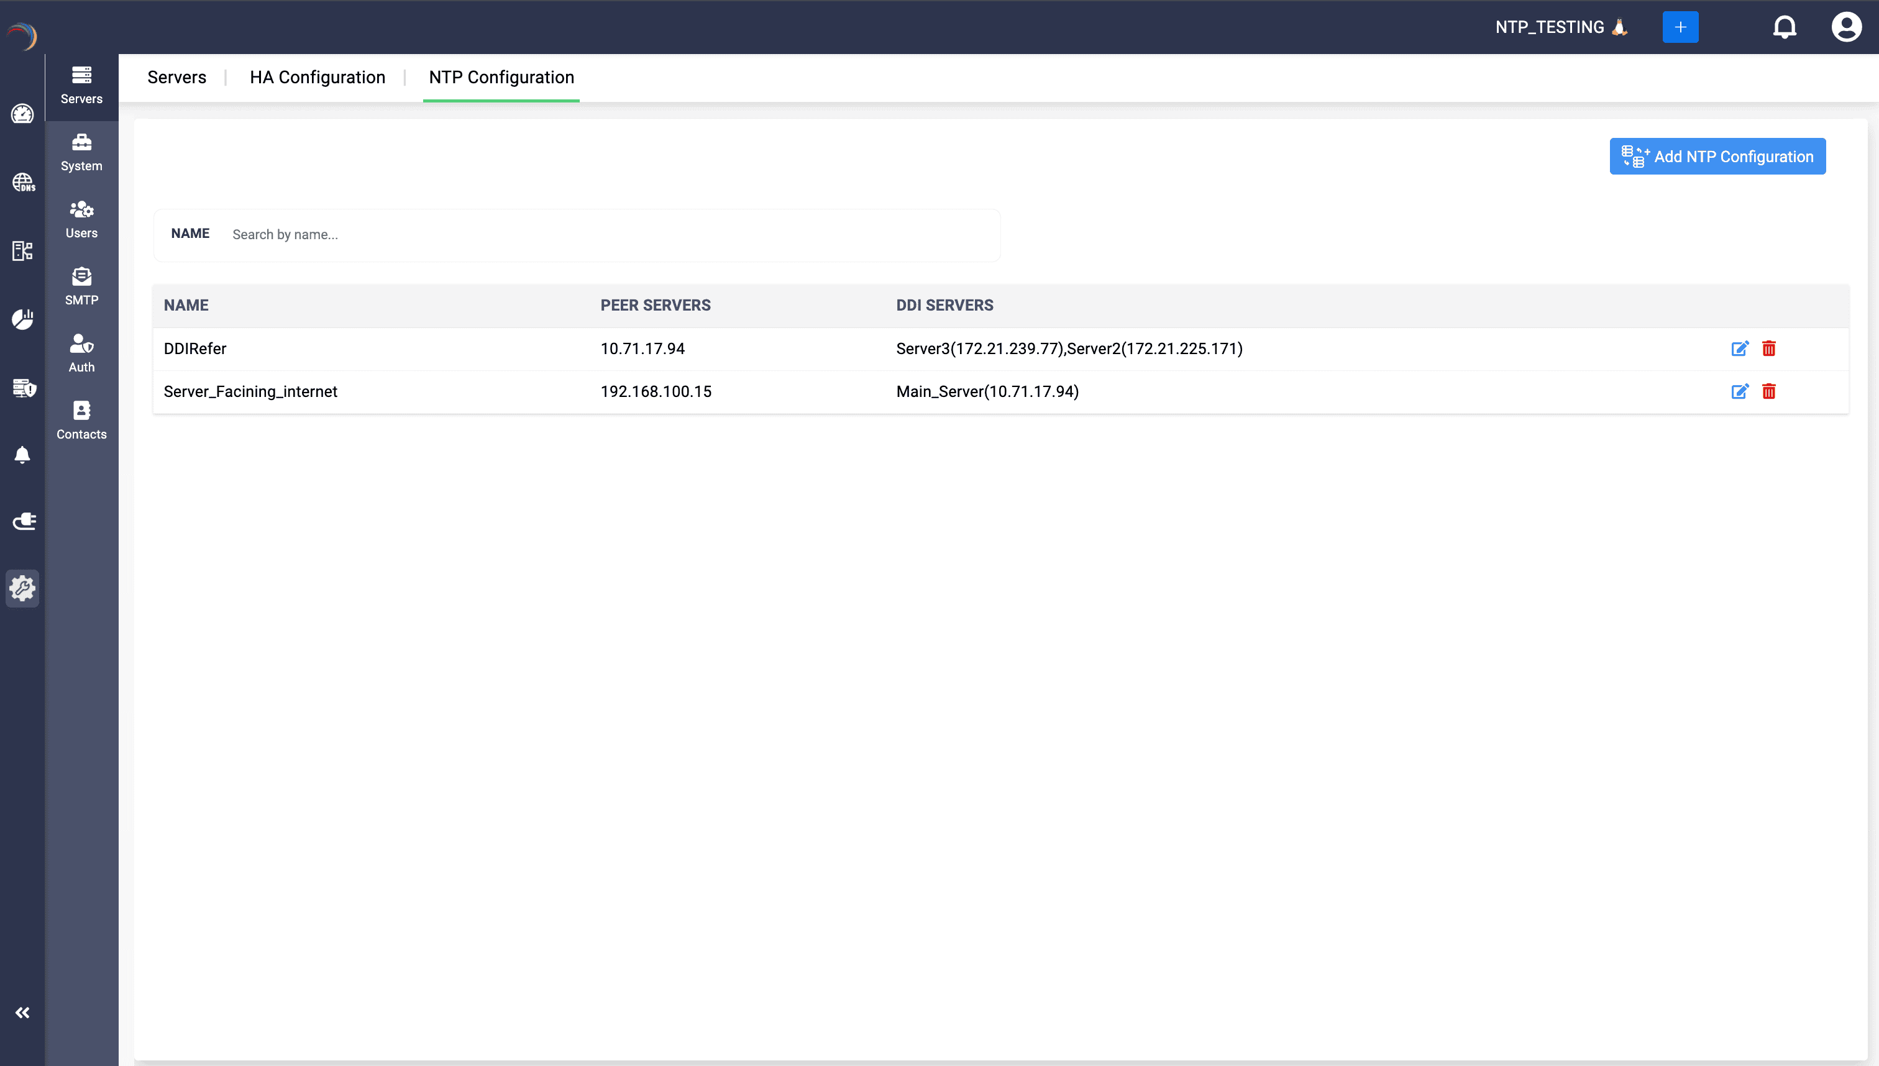
Task: Open the notifications bell in left sidebar
Action: (x=22, y=455)
